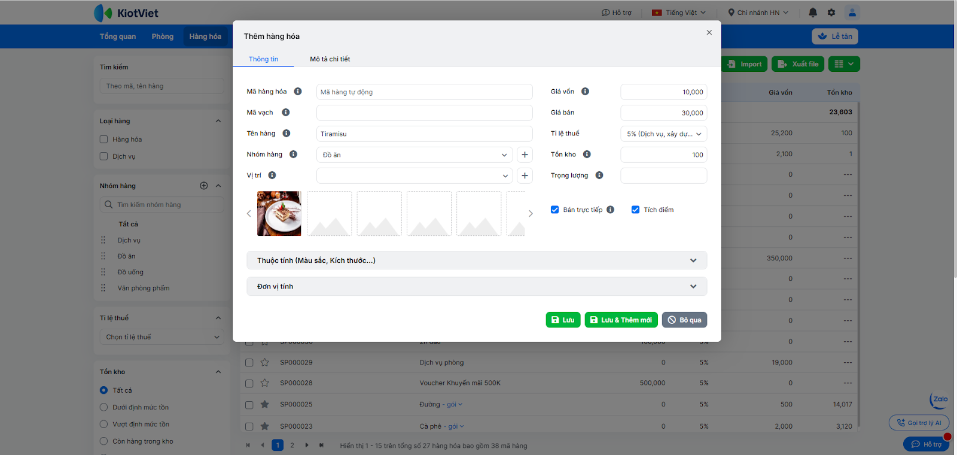Go to previous product images

pyautogui.click(x=249, y=214)
